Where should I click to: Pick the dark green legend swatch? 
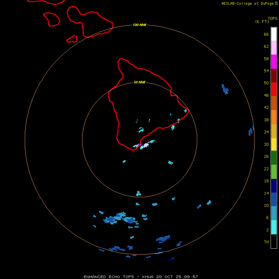click(x=274, y=158)
